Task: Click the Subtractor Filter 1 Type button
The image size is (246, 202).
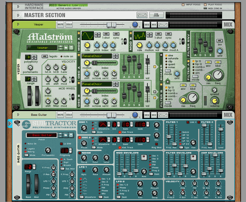Action: tap(181, 147)
